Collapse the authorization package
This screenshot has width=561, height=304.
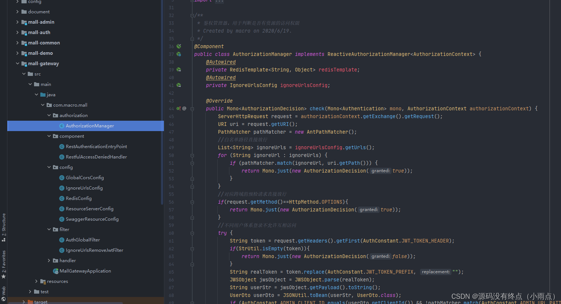pos(49,116)
